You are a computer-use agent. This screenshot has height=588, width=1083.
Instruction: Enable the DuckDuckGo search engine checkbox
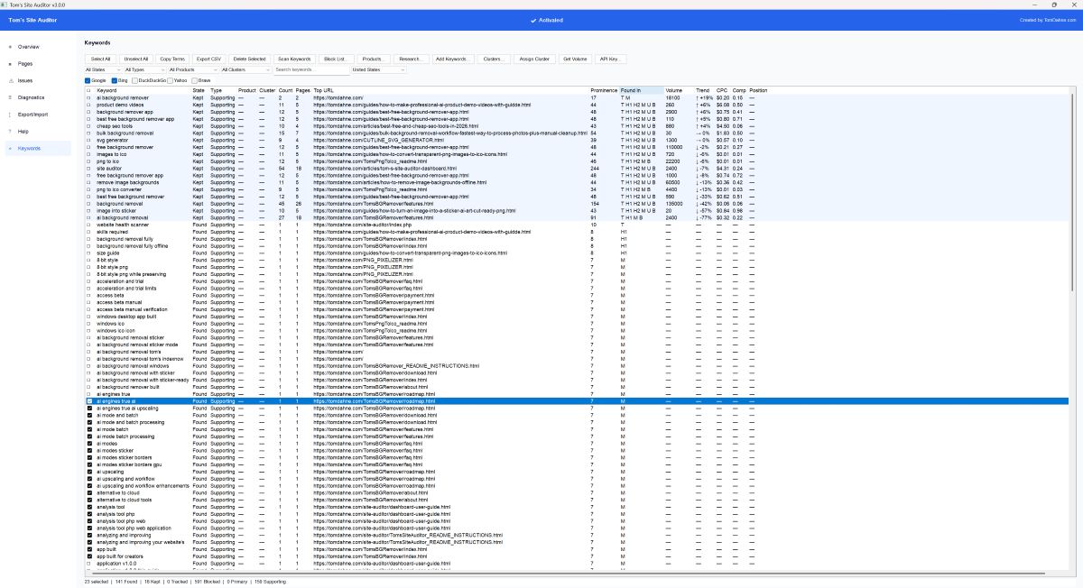[x=134, y=81]
